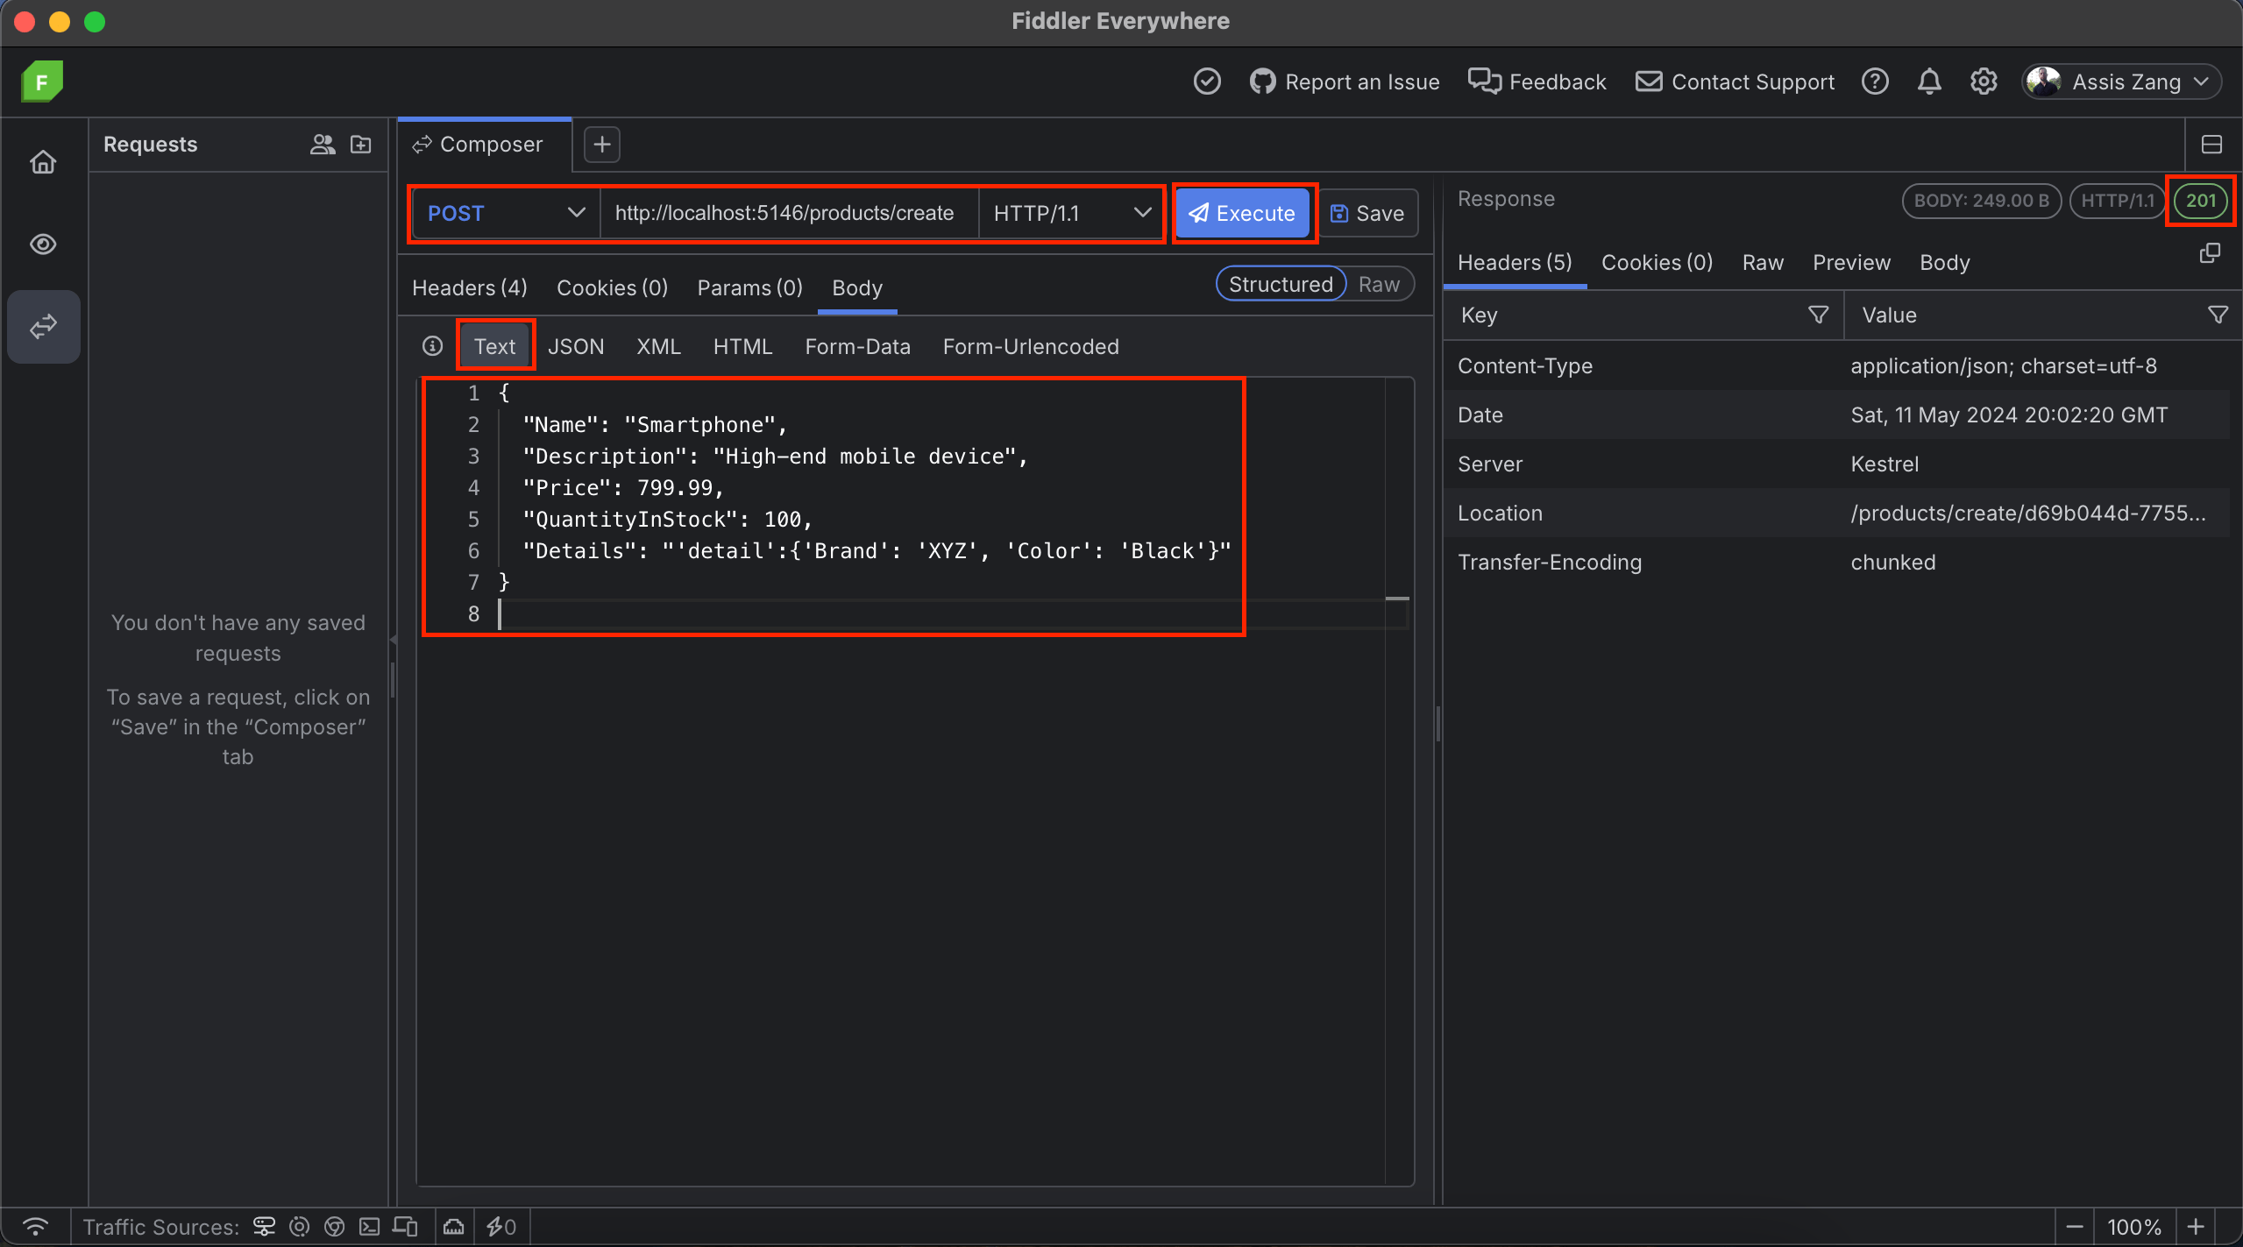The width and height of the screenshot is (2243, 1247).
Task: Click the Feedback link
Action: coord(1537,81)
